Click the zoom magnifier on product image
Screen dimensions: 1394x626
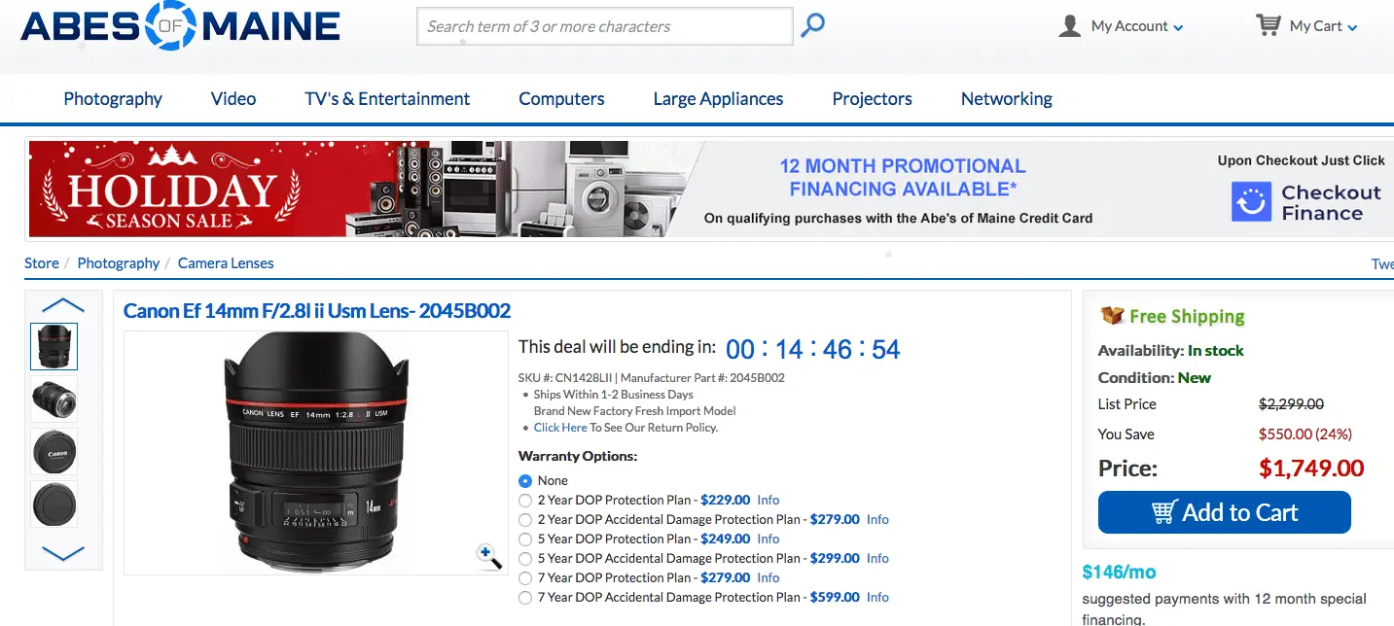[x=489, y=555]
